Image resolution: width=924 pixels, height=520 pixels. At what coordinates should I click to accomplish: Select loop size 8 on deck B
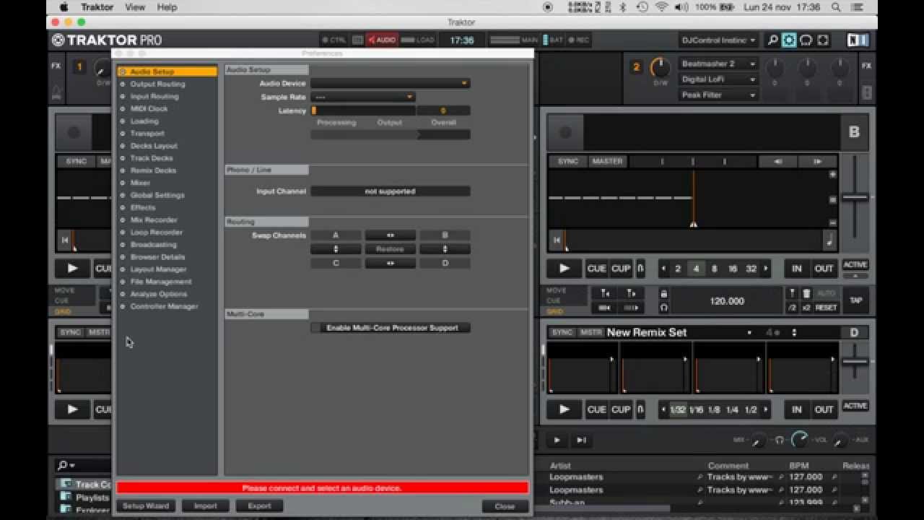point(715,269)
